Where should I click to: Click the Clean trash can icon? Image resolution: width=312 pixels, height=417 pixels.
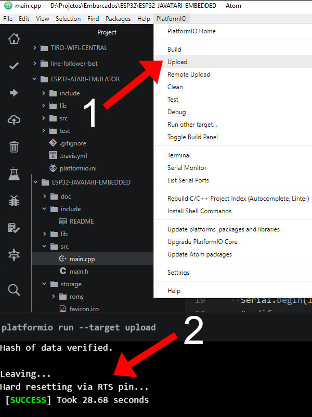[x=14, y=147]
